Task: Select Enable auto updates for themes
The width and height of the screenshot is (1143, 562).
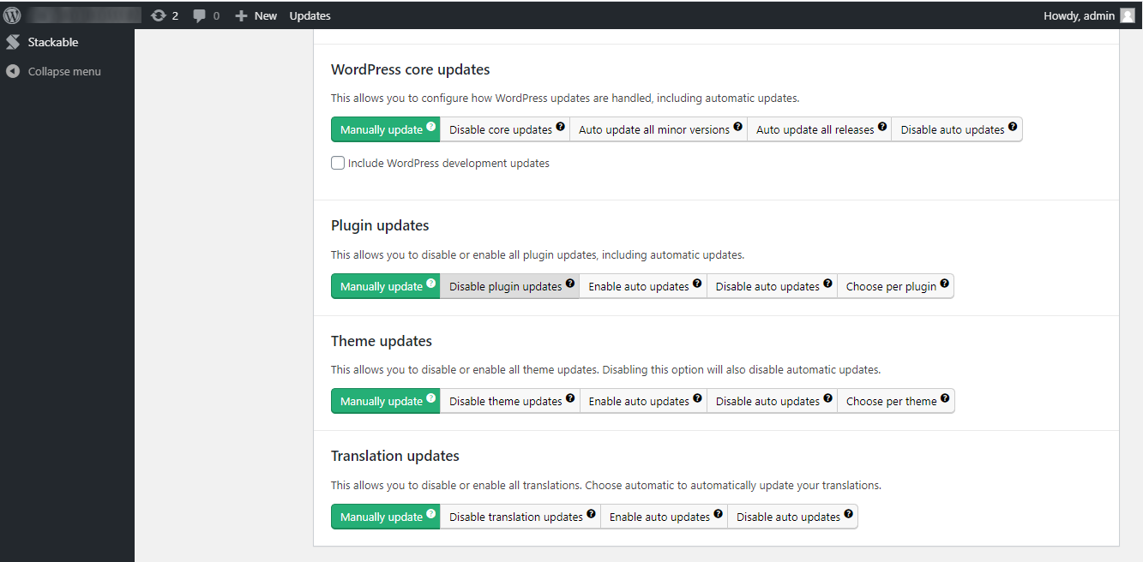Action: pyautogui.click(x=639, y=402)
